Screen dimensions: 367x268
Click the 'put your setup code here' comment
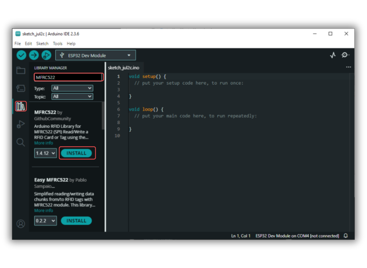point(189,83)
